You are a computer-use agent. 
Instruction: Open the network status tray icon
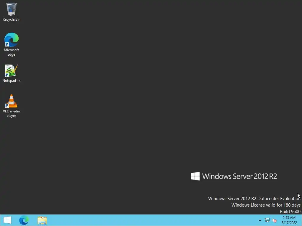point(267,220)
